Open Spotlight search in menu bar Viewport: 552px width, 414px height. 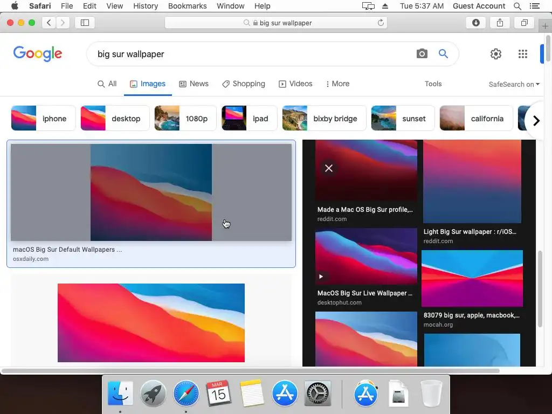[x=517, y=6]
